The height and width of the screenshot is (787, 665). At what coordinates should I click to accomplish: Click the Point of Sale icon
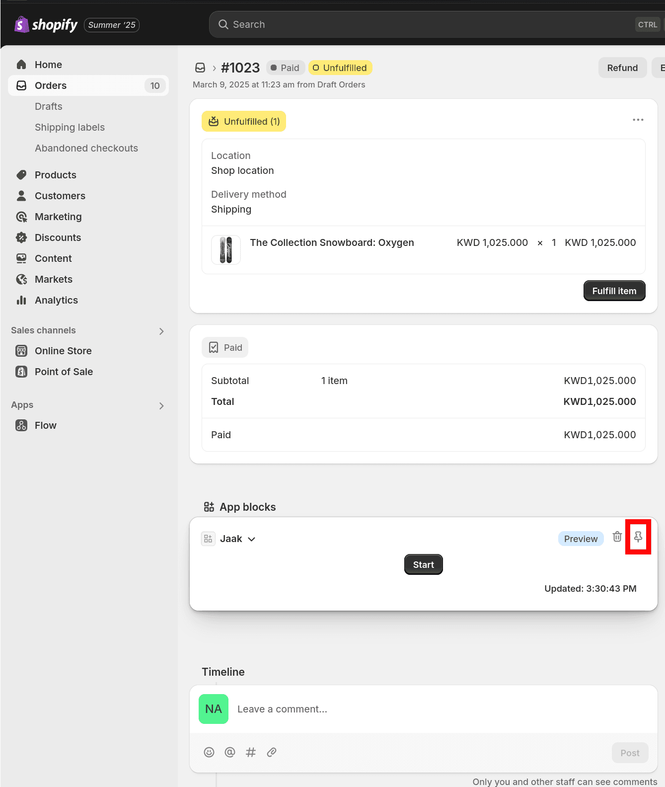coord(21,372)
